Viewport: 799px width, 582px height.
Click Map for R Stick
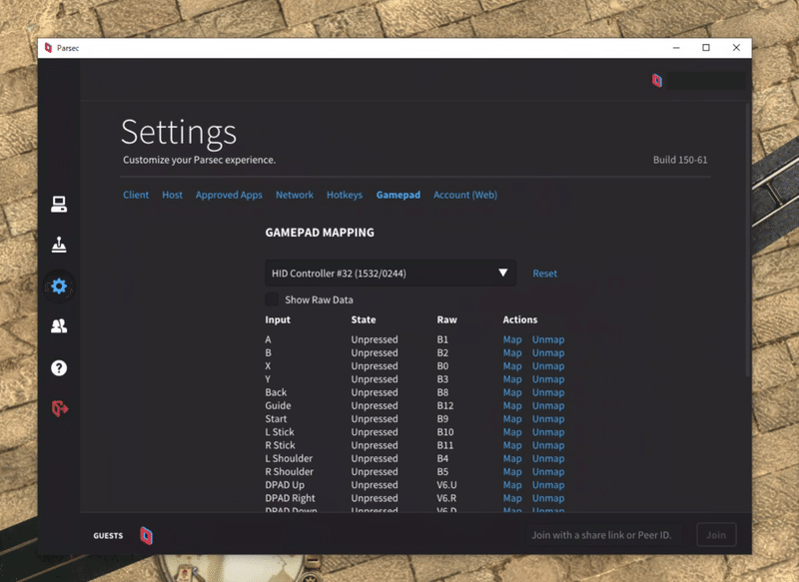click(512, 445)
